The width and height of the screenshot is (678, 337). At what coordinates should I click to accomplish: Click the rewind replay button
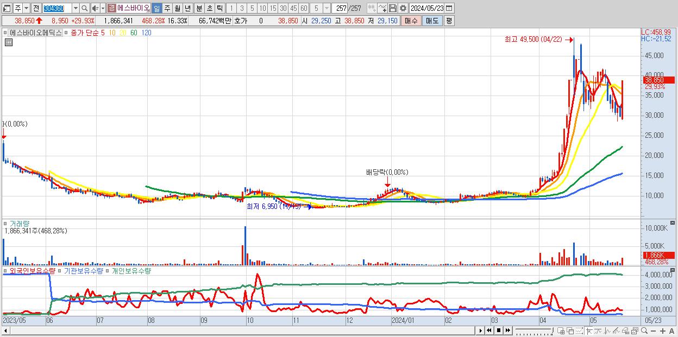coord(489,330)
